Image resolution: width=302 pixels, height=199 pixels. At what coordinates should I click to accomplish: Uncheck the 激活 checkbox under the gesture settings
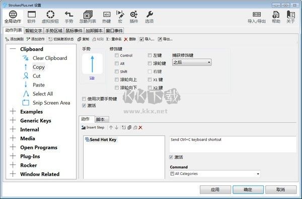coord(84,106)
